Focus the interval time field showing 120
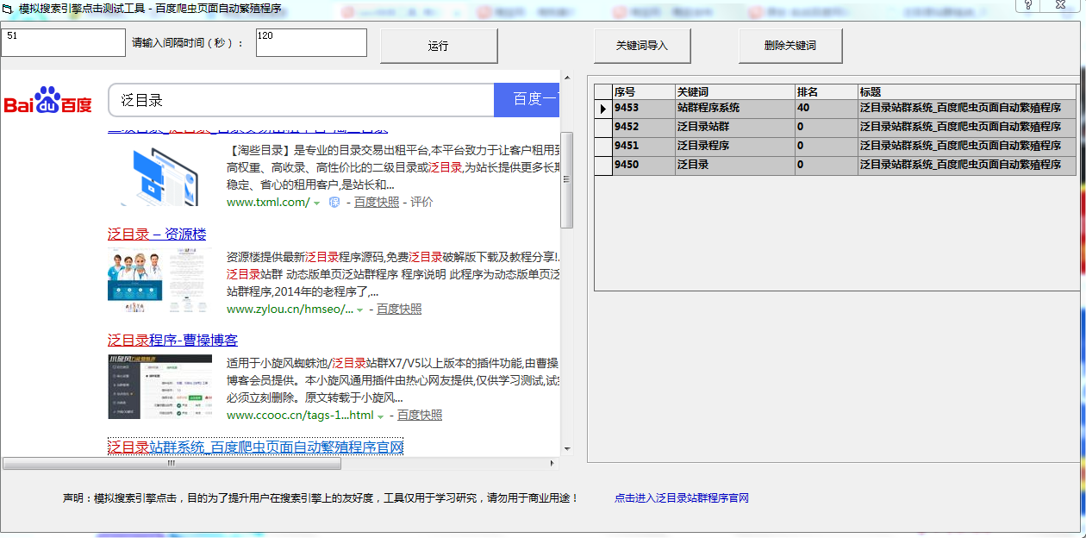This screenshot has height=538, width=1086. point(311,42)
